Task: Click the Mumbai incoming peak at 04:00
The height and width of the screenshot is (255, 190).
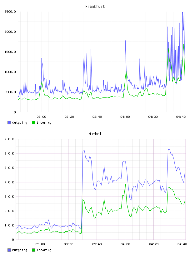Action: (x=125, y=184)
